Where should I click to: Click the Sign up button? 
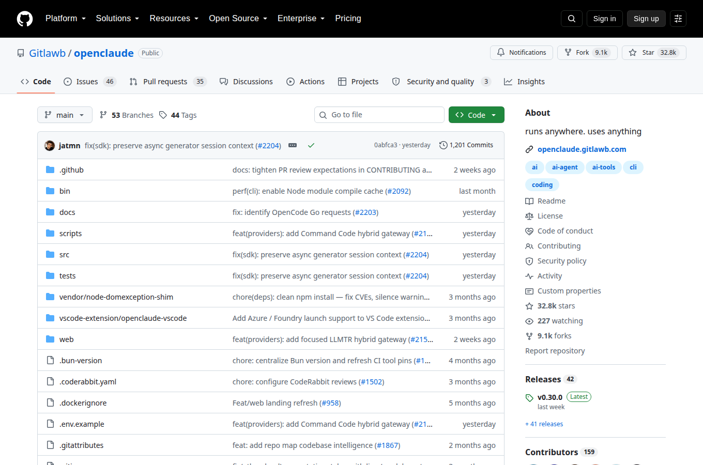[646, 19]
